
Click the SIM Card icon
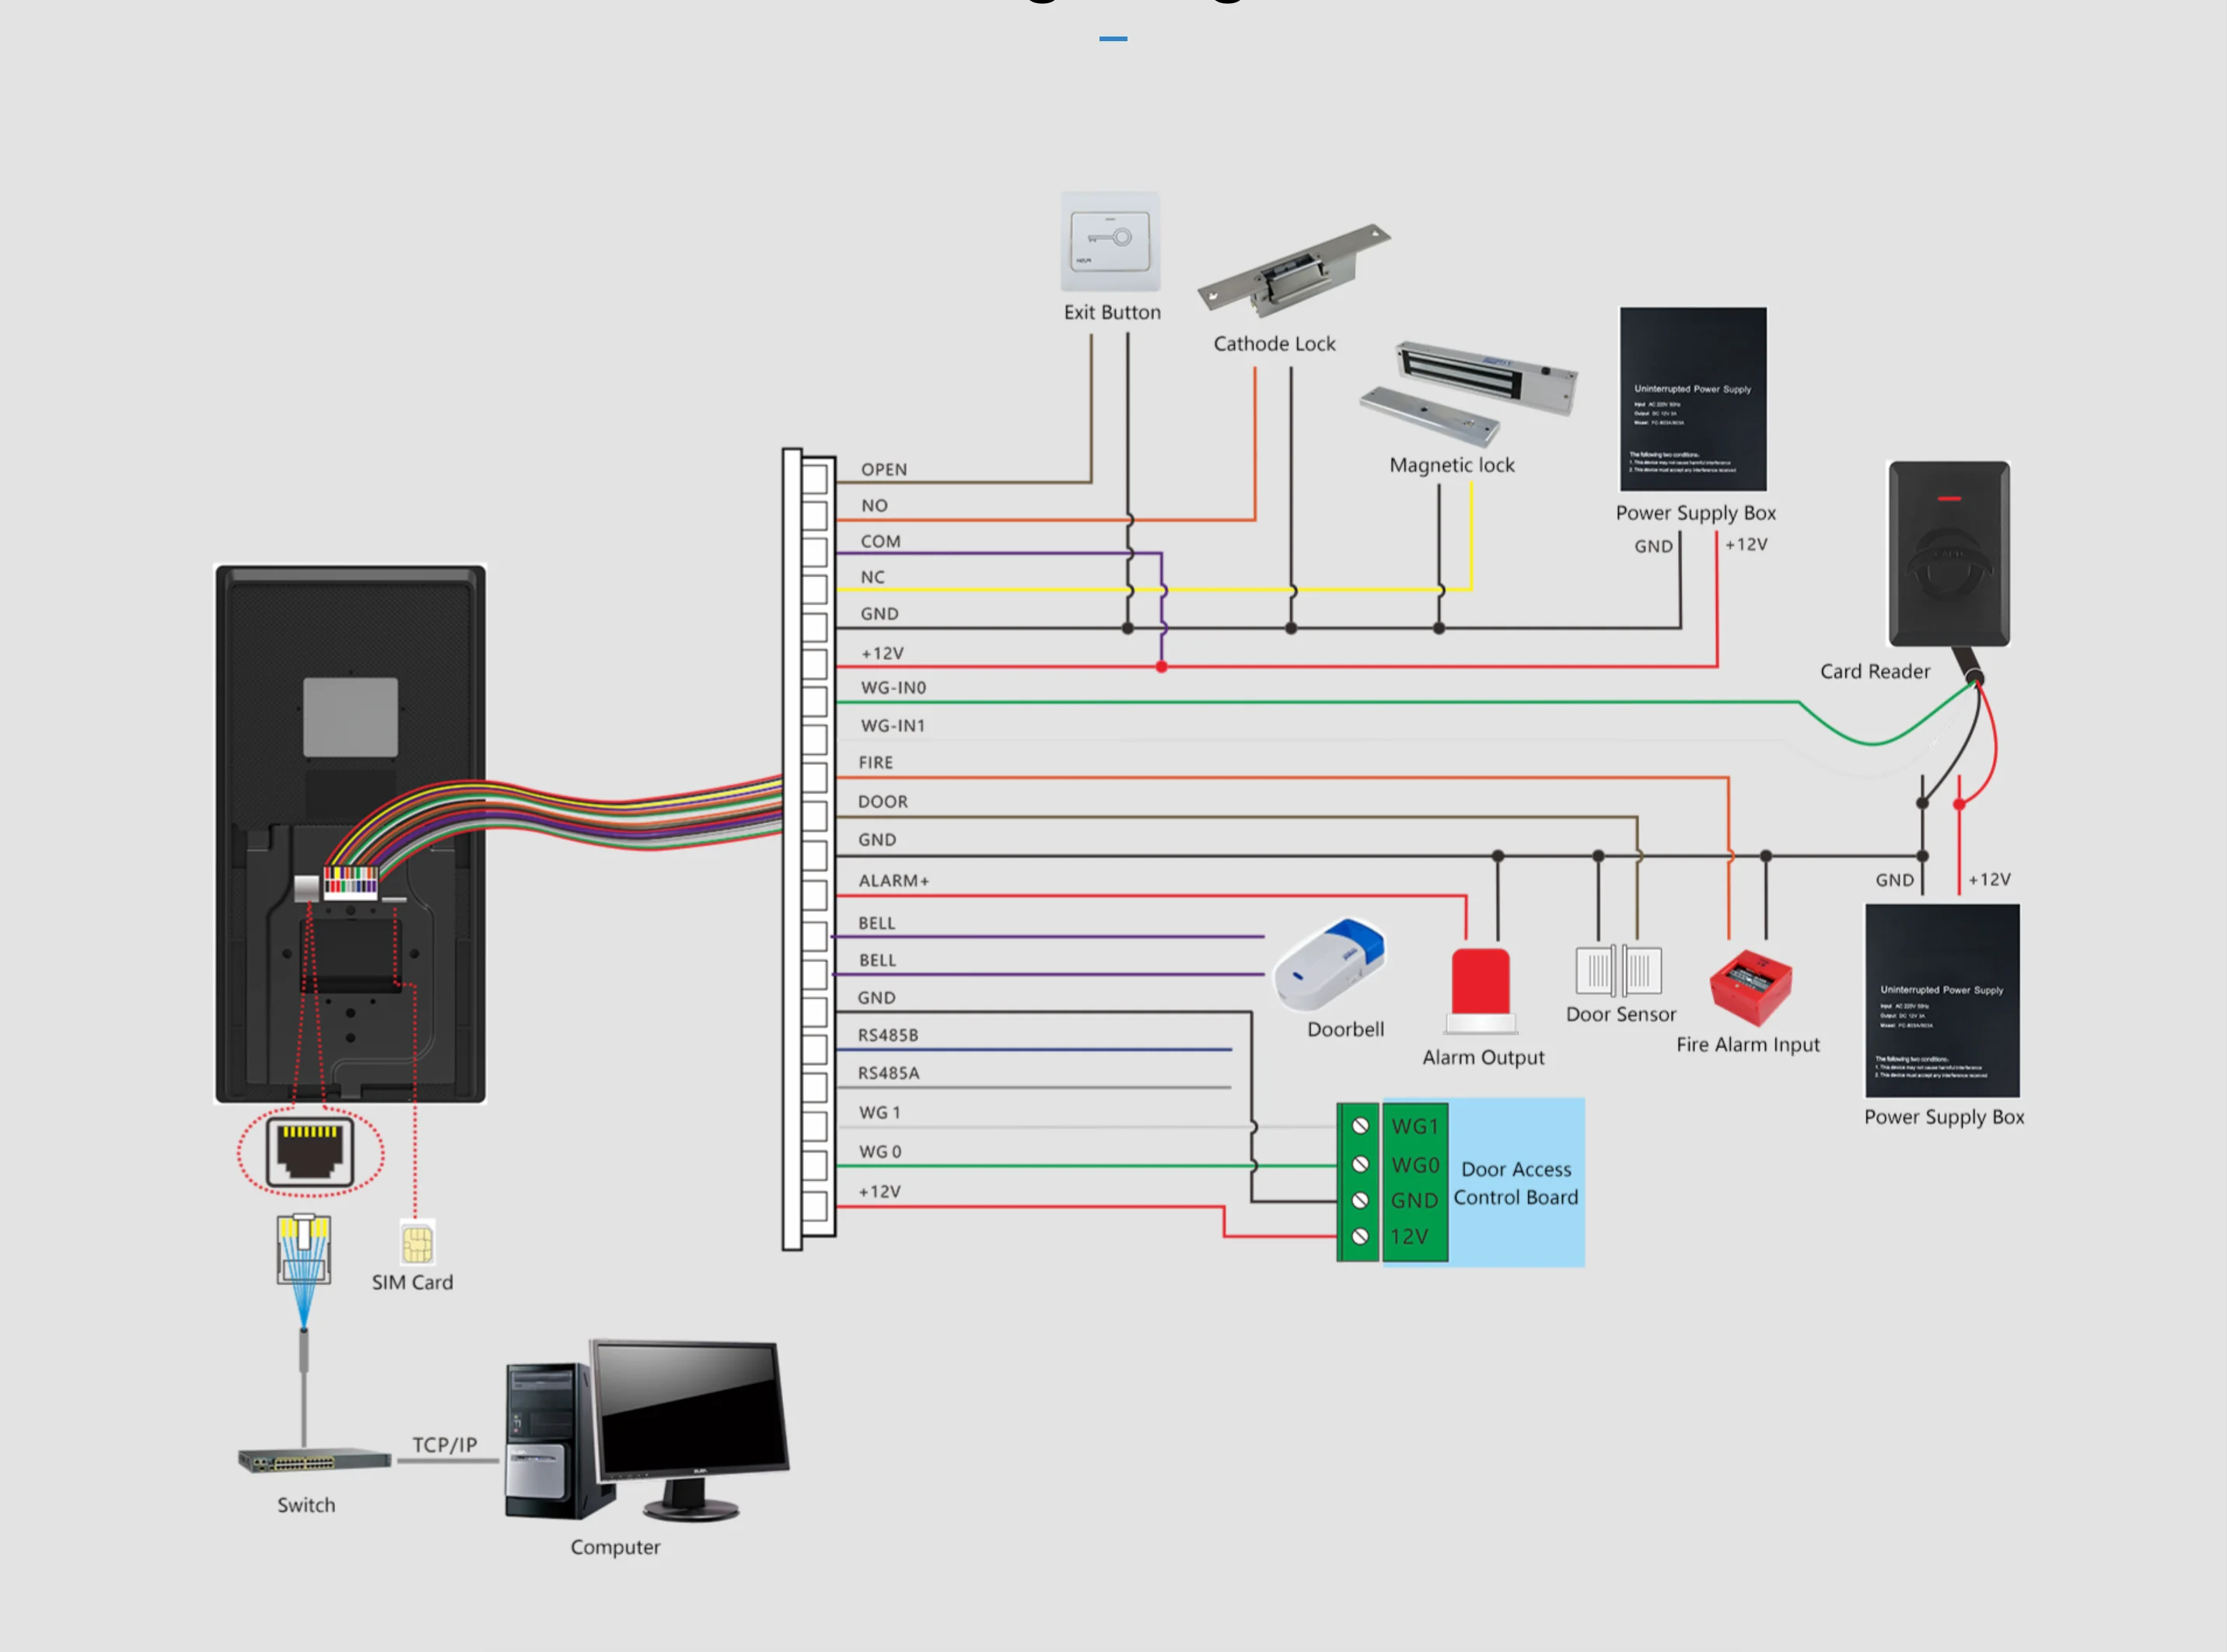coord(417,1244)
